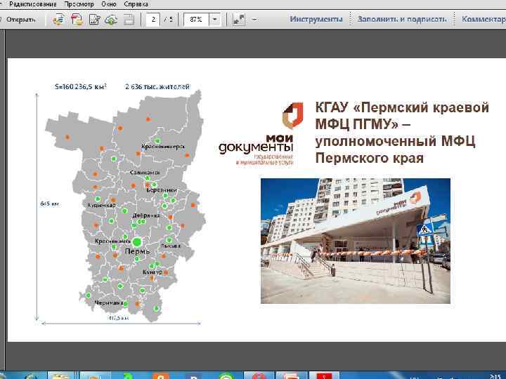The height and width of the screenshot is (379, 506).
Task: Click the orange Мои документы emblem
Action: pyautogui.click(x=292, y=115)
